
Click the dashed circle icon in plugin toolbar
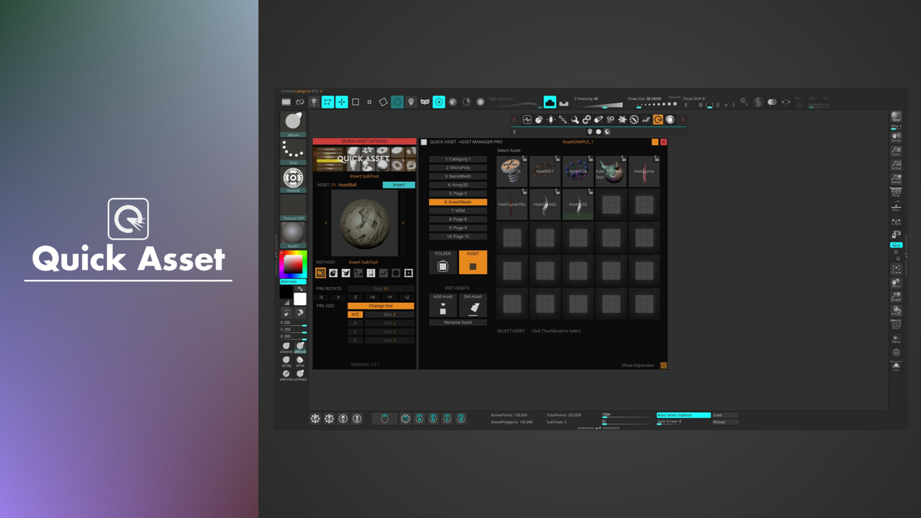(634, 119)
